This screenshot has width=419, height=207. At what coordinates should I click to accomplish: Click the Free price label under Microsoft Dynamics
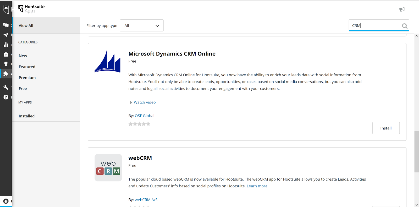click(132, 61)
